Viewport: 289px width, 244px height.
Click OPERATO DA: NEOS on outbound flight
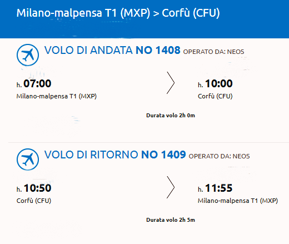213,52
